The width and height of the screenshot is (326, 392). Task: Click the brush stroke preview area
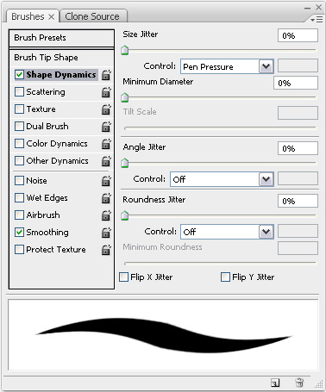(x=163, y=335)
